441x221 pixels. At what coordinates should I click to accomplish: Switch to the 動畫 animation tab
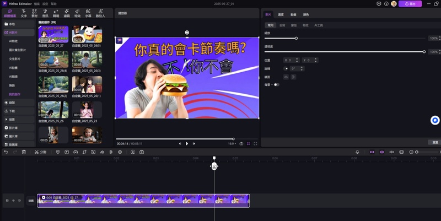coord(293,15)
